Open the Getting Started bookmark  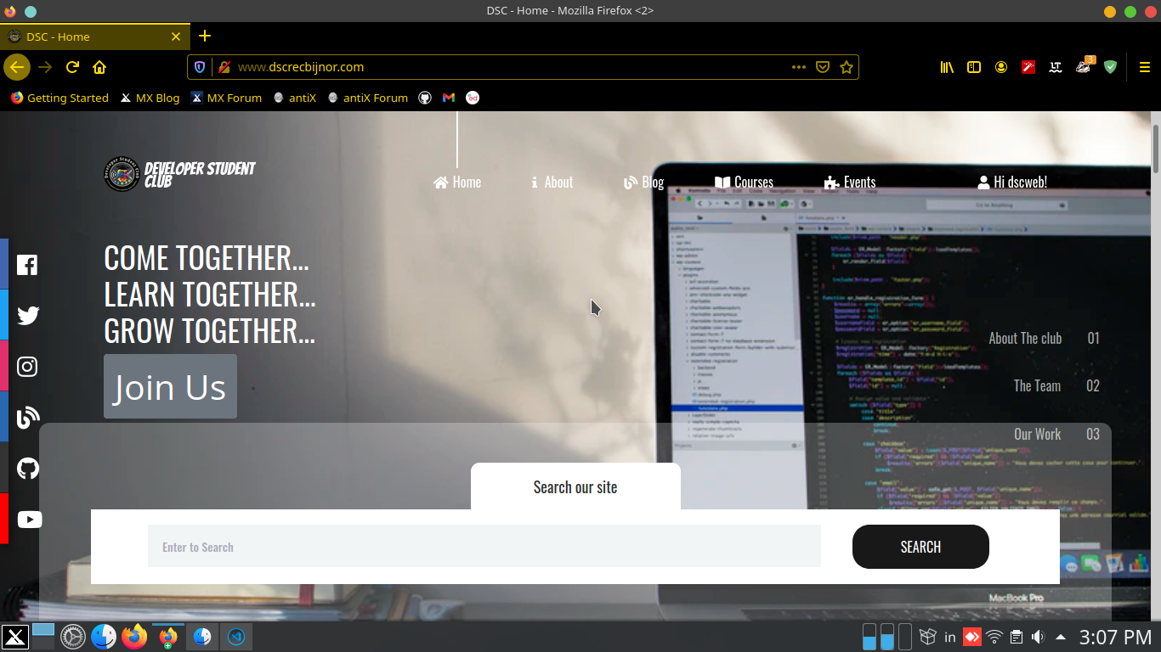pos(59,98)
